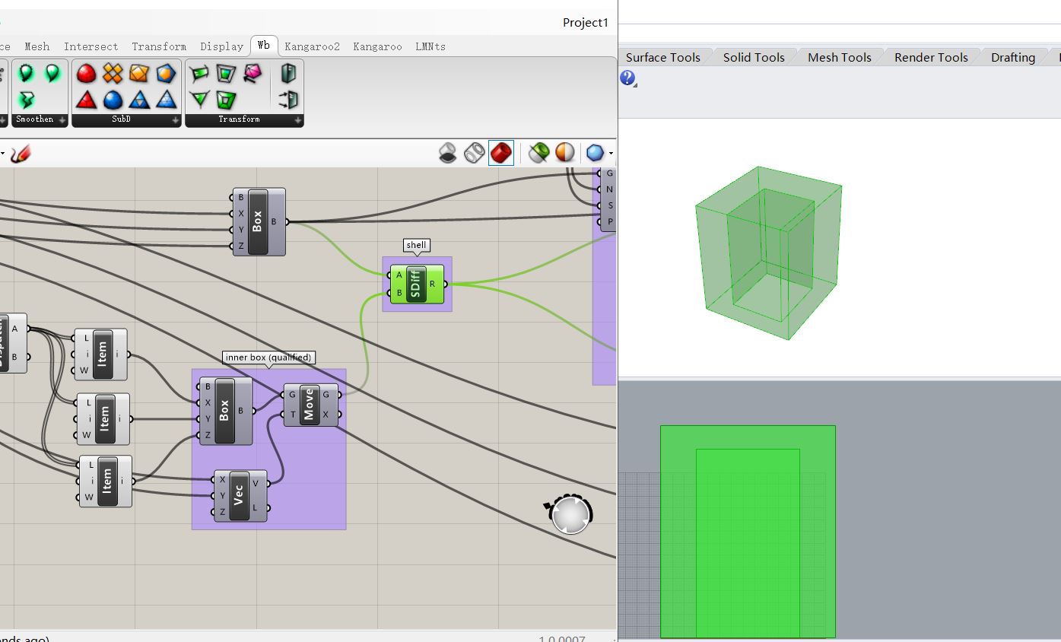1061x642 pixels.
Task: Toggle preview of selected objects only
Action: [x=538, y=153]
